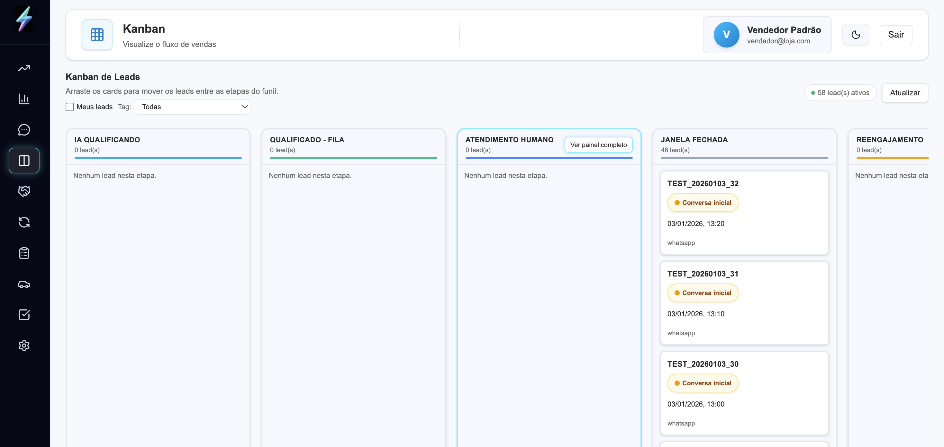
Task: Open the clipboard report icon
Action: pos(24,253)
